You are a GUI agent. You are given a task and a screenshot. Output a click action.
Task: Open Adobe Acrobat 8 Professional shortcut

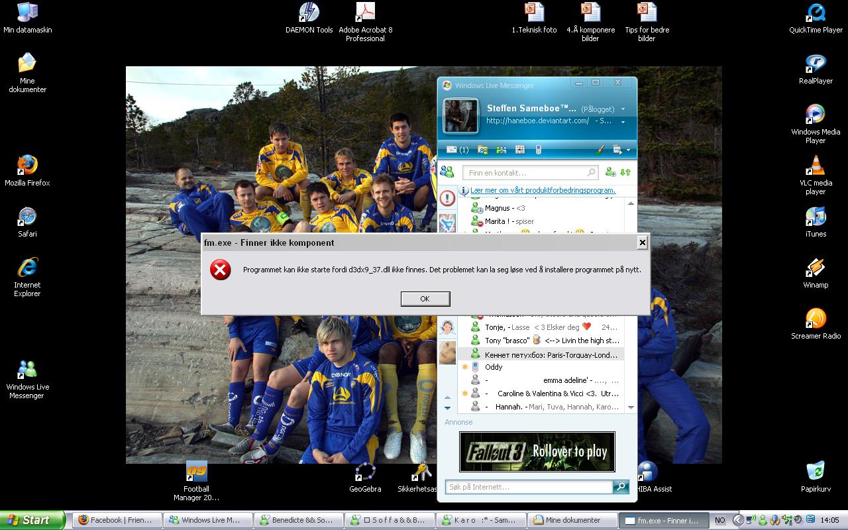[x=365, y=22]
